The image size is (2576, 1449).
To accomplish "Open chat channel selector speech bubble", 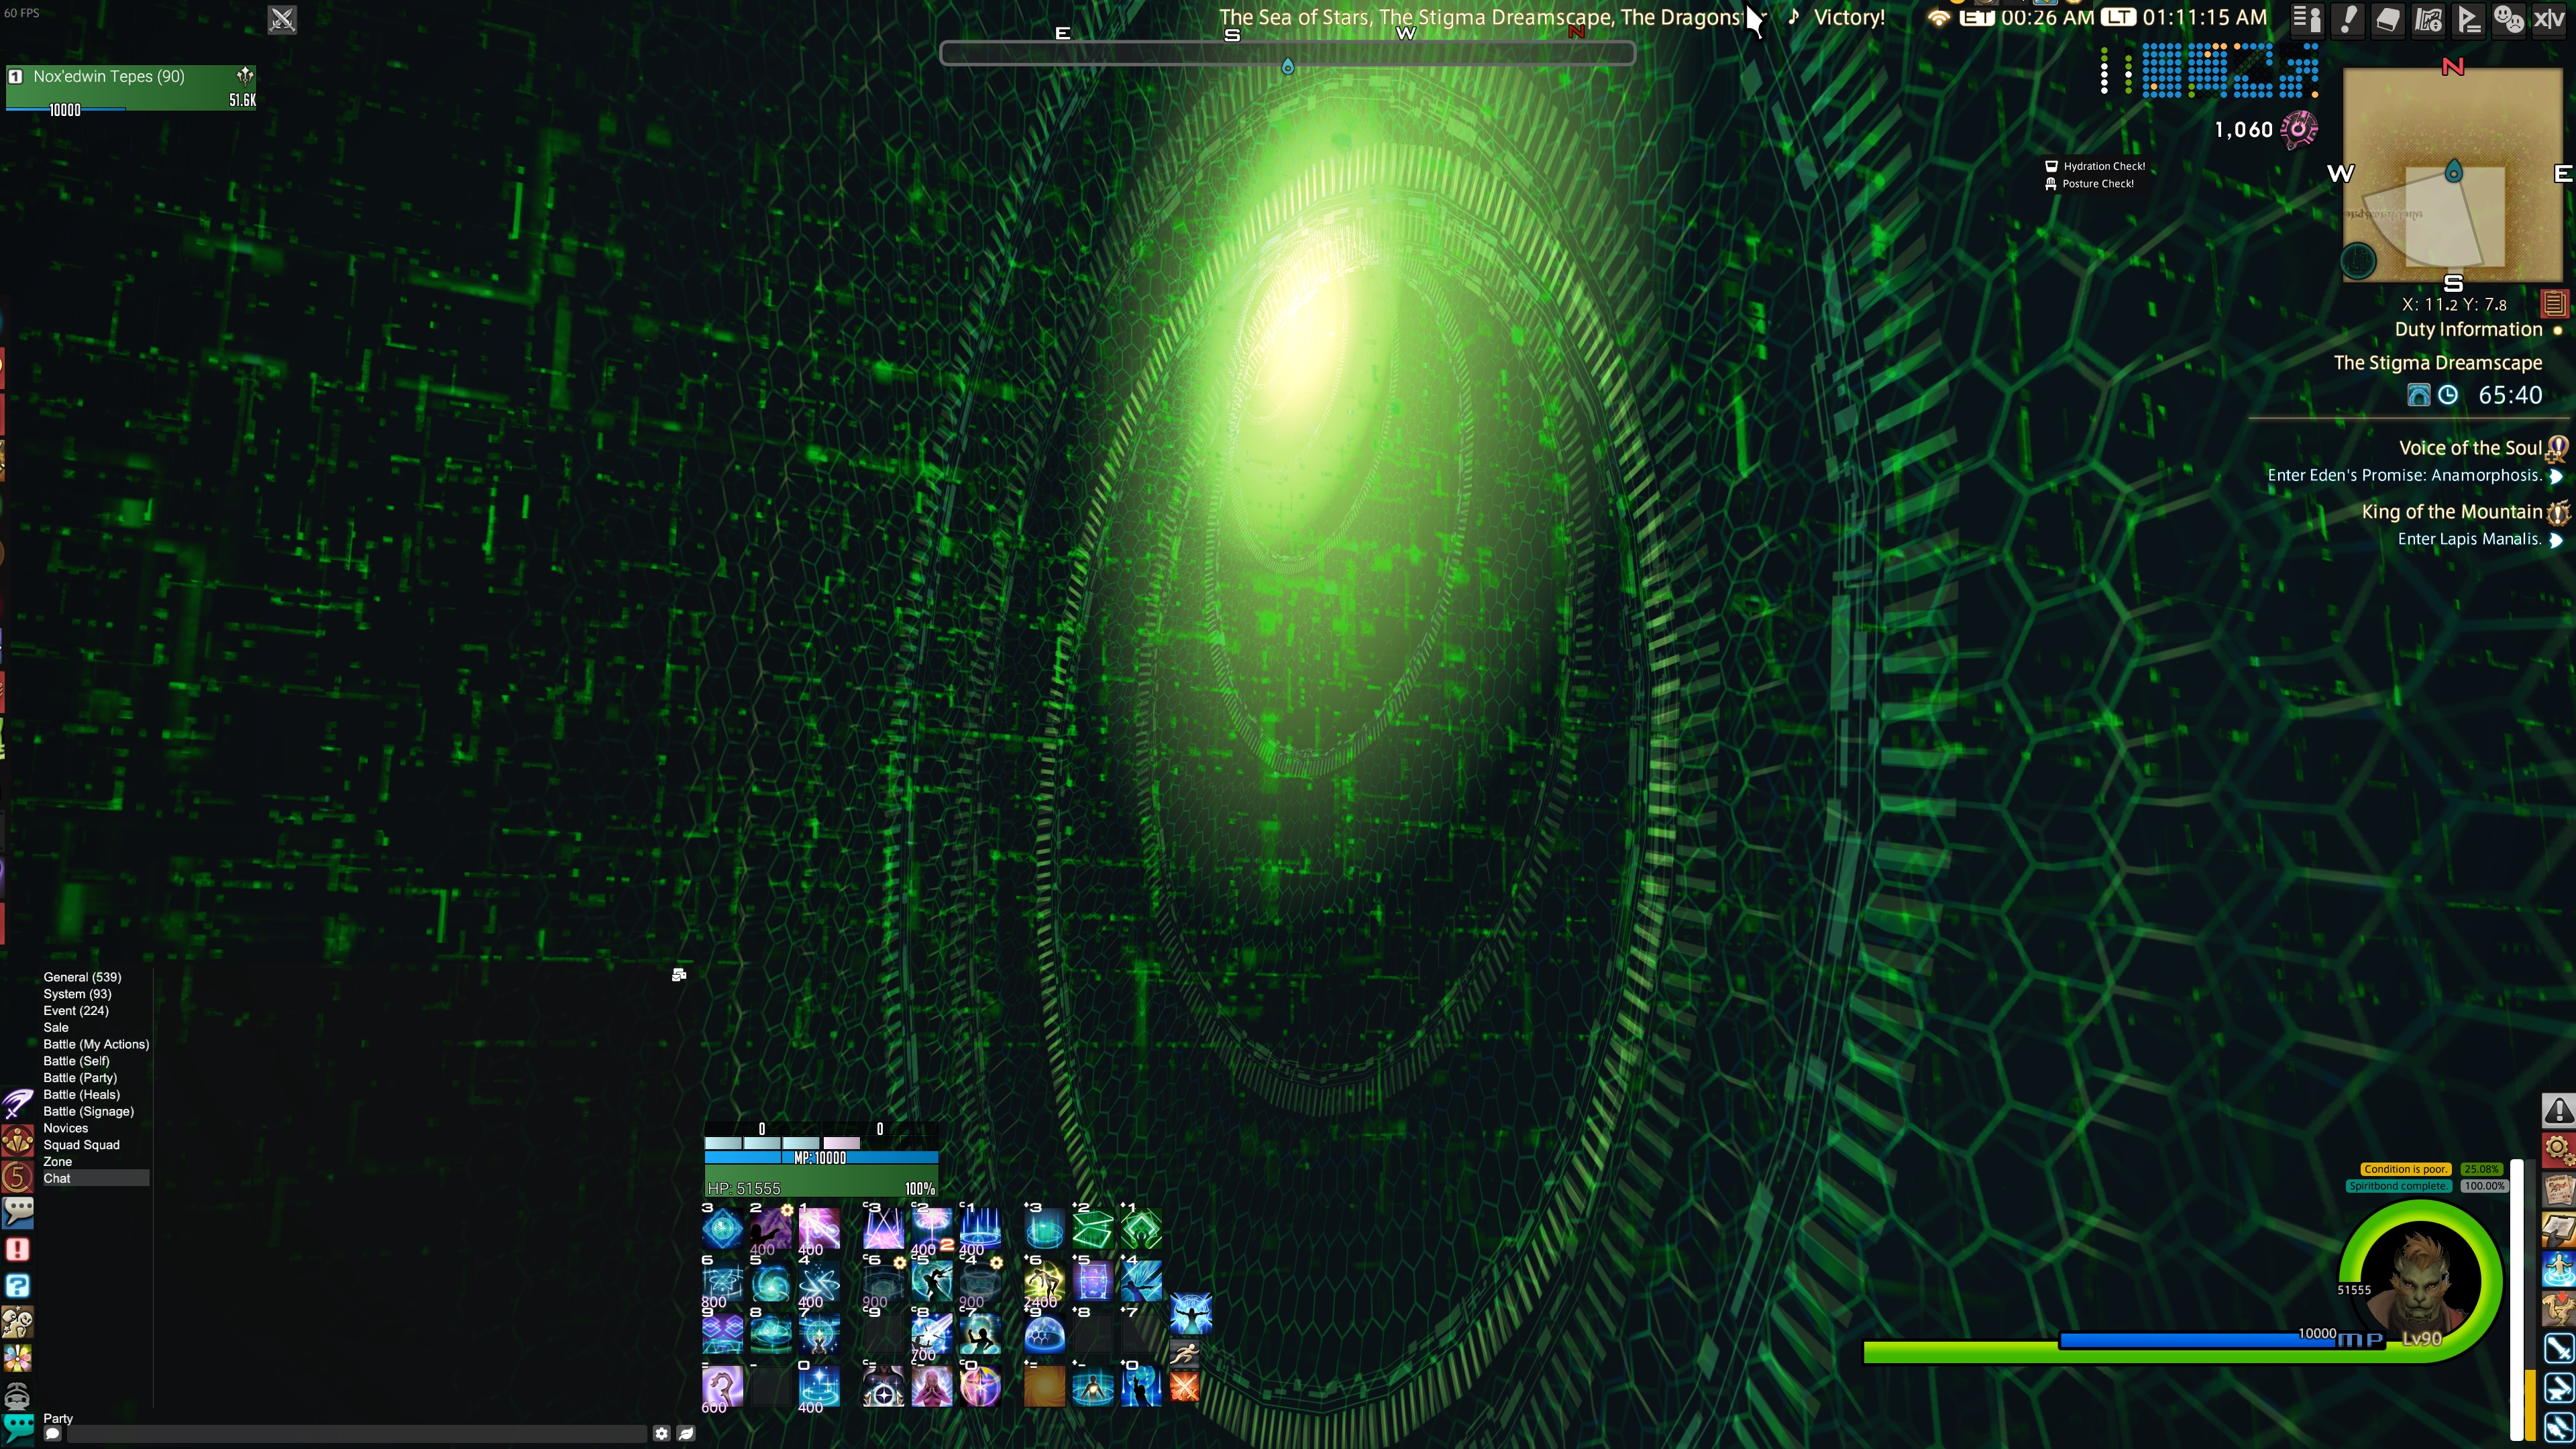I will (x=53, y=1434).
